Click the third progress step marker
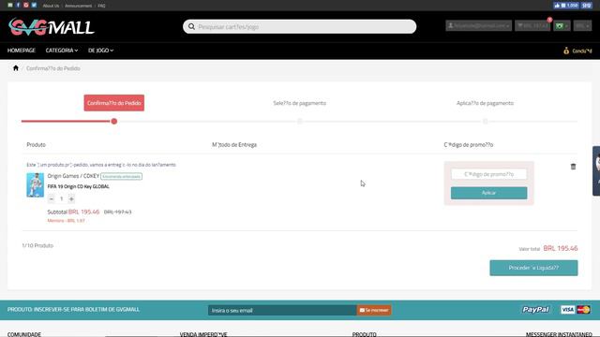The width and height of the screenshot is (600, 337). coord(486,121)
